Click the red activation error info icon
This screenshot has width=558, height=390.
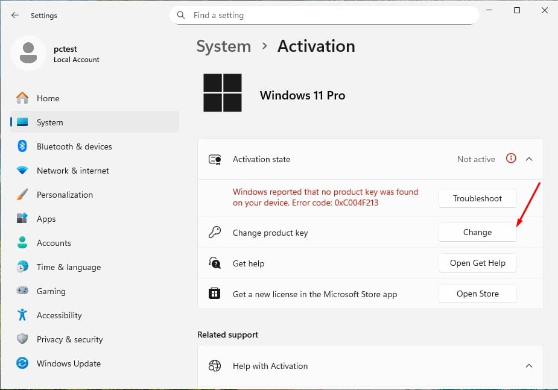[511, 159]
